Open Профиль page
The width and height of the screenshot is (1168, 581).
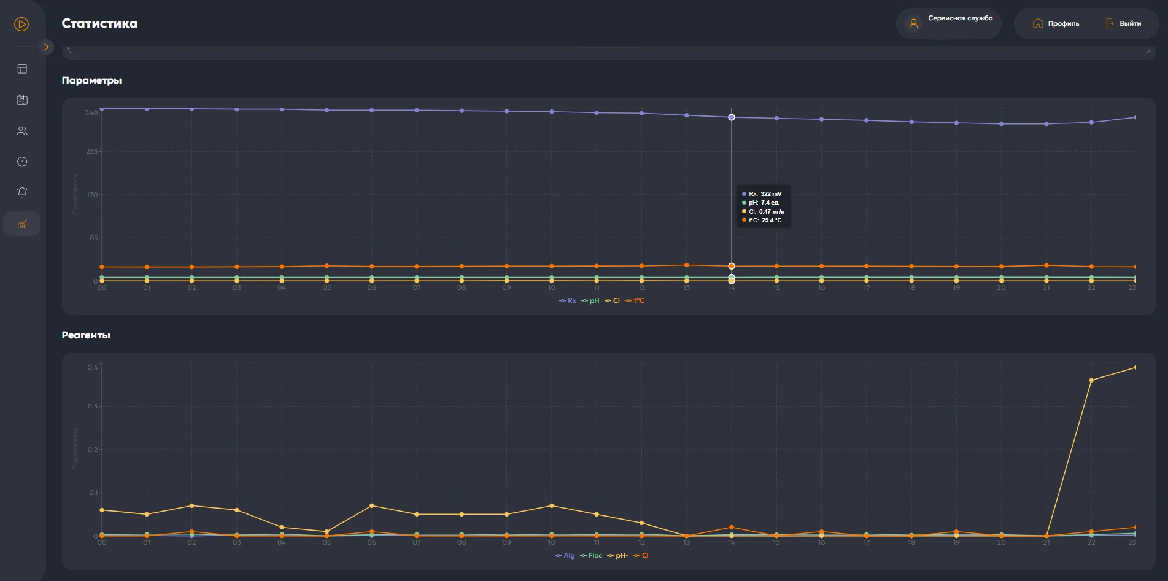point(1056,23)
